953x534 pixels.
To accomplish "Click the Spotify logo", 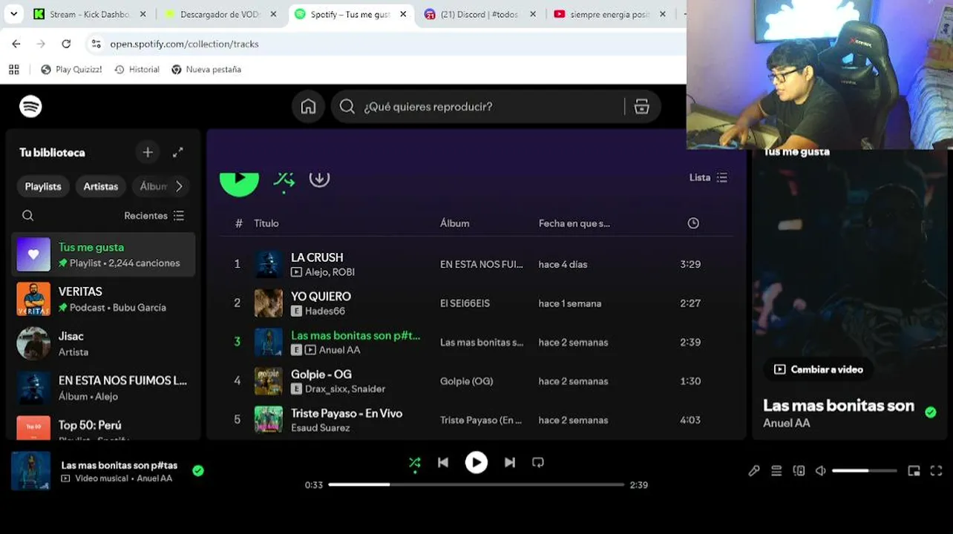I will tap(30, 107).
